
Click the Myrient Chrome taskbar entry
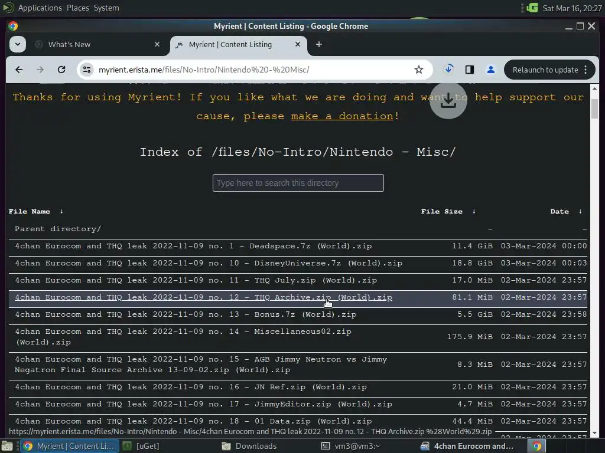70,446
